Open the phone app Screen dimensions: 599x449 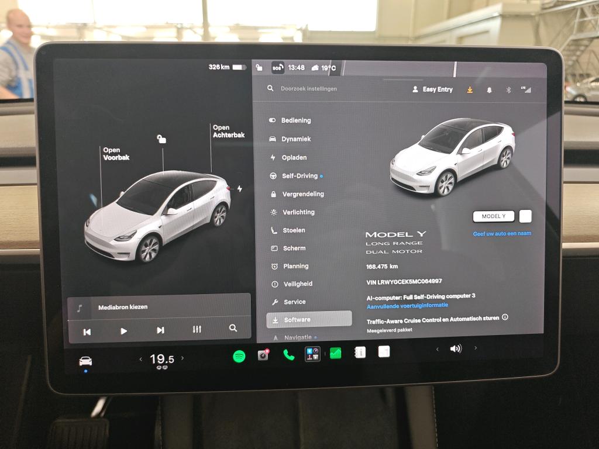tap(289, 355)
